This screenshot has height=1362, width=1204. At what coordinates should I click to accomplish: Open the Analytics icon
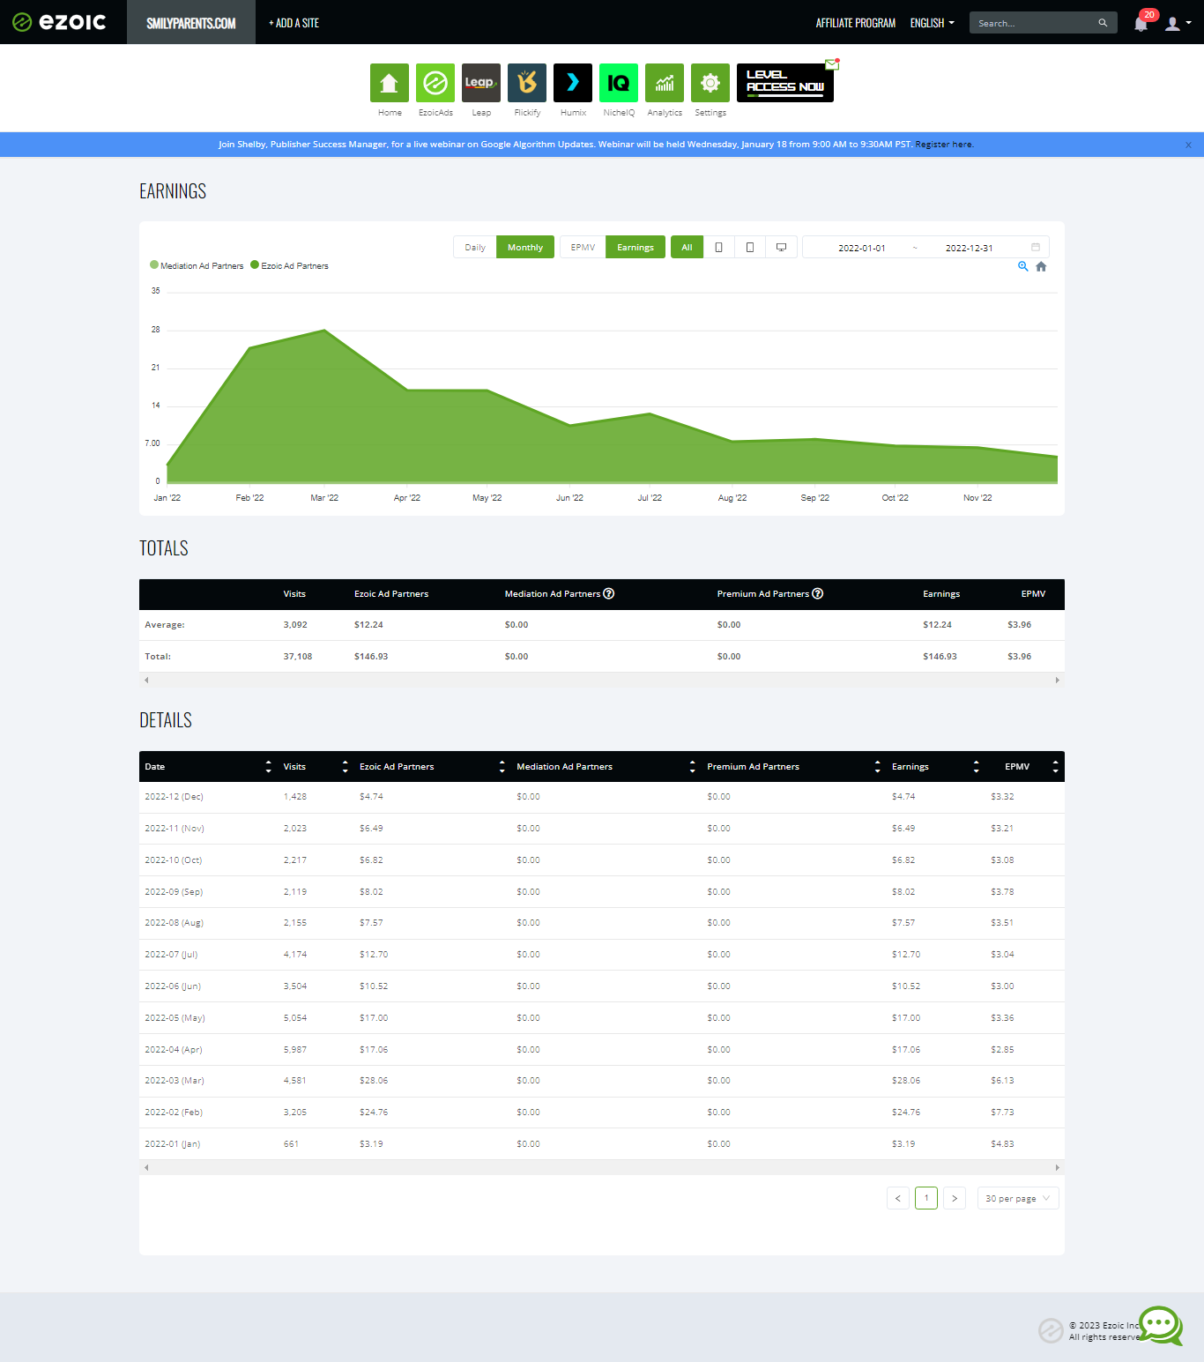(664, 83)
